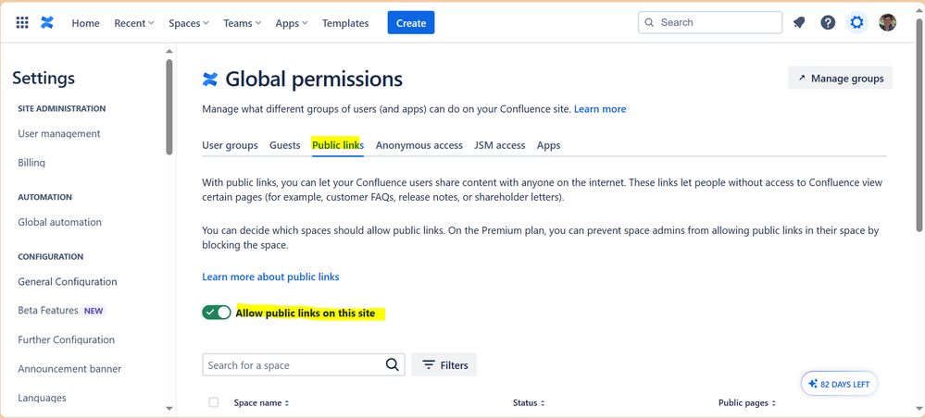
Task: Open the user profile avatar
Action: click(887, 22)
